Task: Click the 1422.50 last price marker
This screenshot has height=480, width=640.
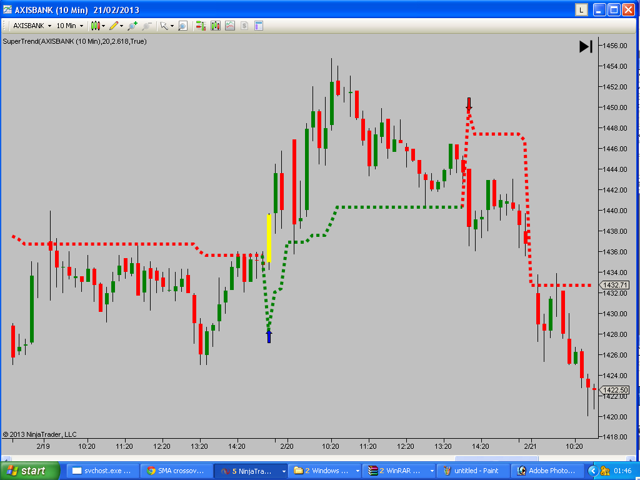Action: click(614, 390)
